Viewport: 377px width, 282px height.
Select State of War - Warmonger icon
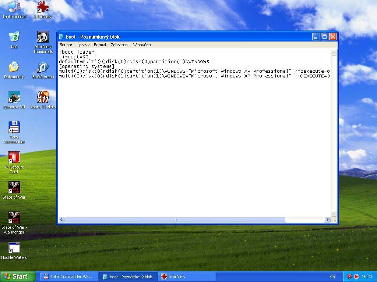click(x=14, y=223)
